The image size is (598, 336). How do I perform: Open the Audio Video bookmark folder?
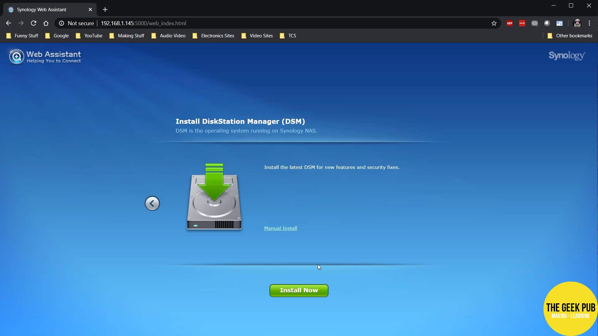tap(168, 35)
